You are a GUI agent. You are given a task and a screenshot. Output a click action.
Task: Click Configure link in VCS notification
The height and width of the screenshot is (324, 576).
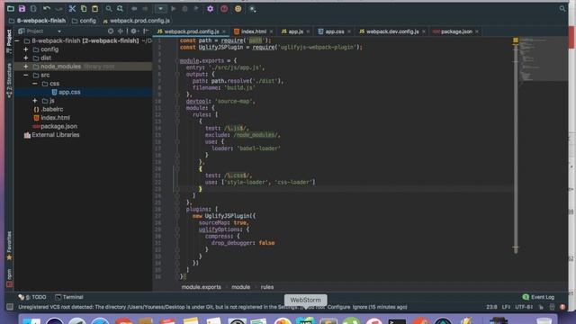click(338, 307)
